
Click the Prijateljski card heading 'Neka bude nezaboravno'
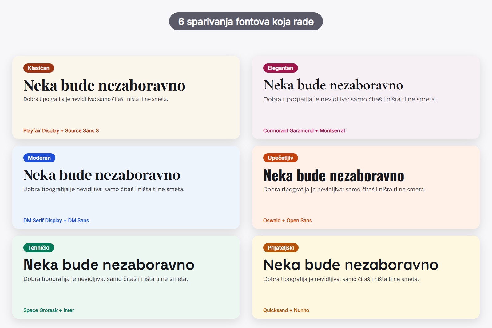tap(351, 265)
